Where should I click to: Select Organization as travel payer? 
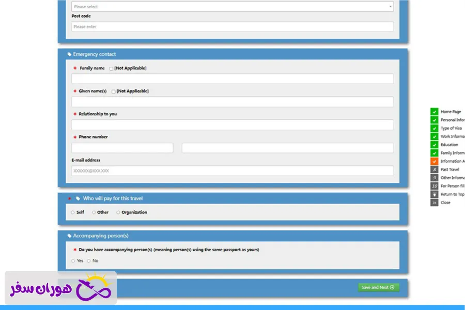pyautogui.click(x=118, y=212)
